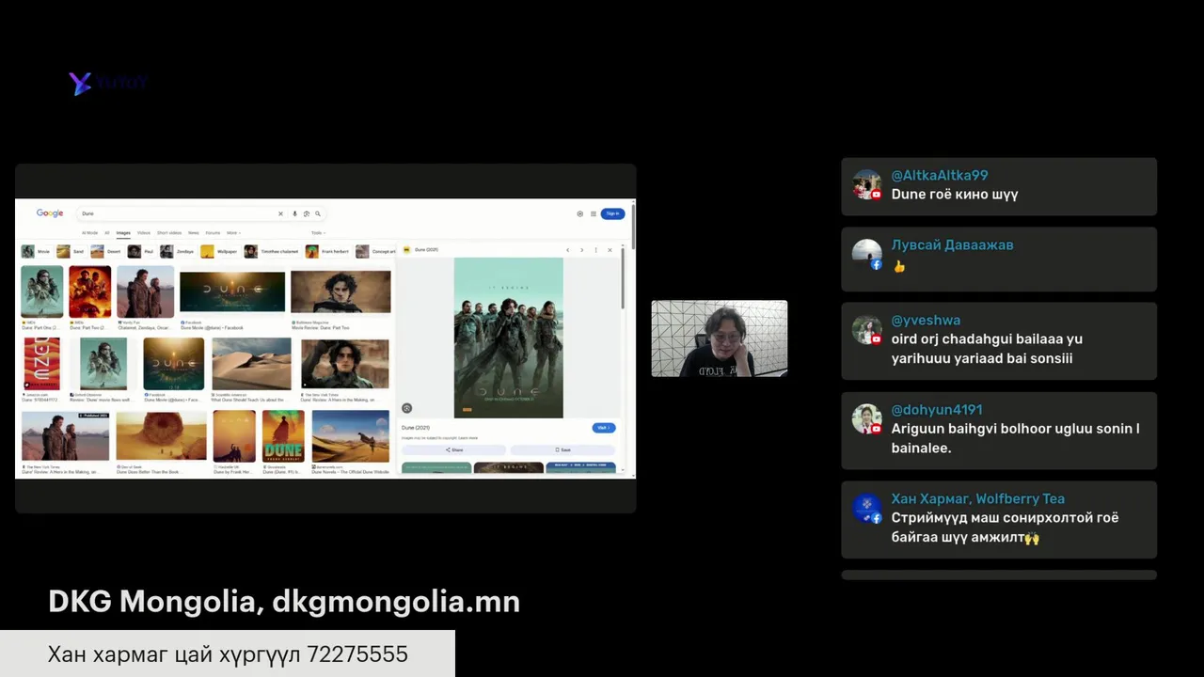
Task: Click the large Dune poster preview
Action: coord(508,338)
